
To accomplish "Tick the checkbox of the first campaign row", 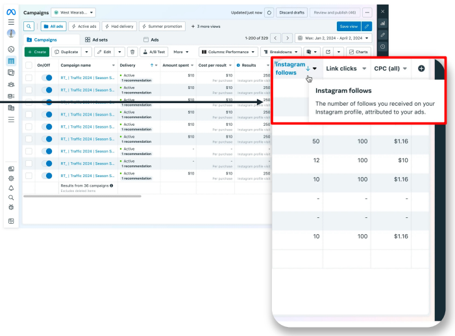I will pyautogui.click(x=29, y=78).
